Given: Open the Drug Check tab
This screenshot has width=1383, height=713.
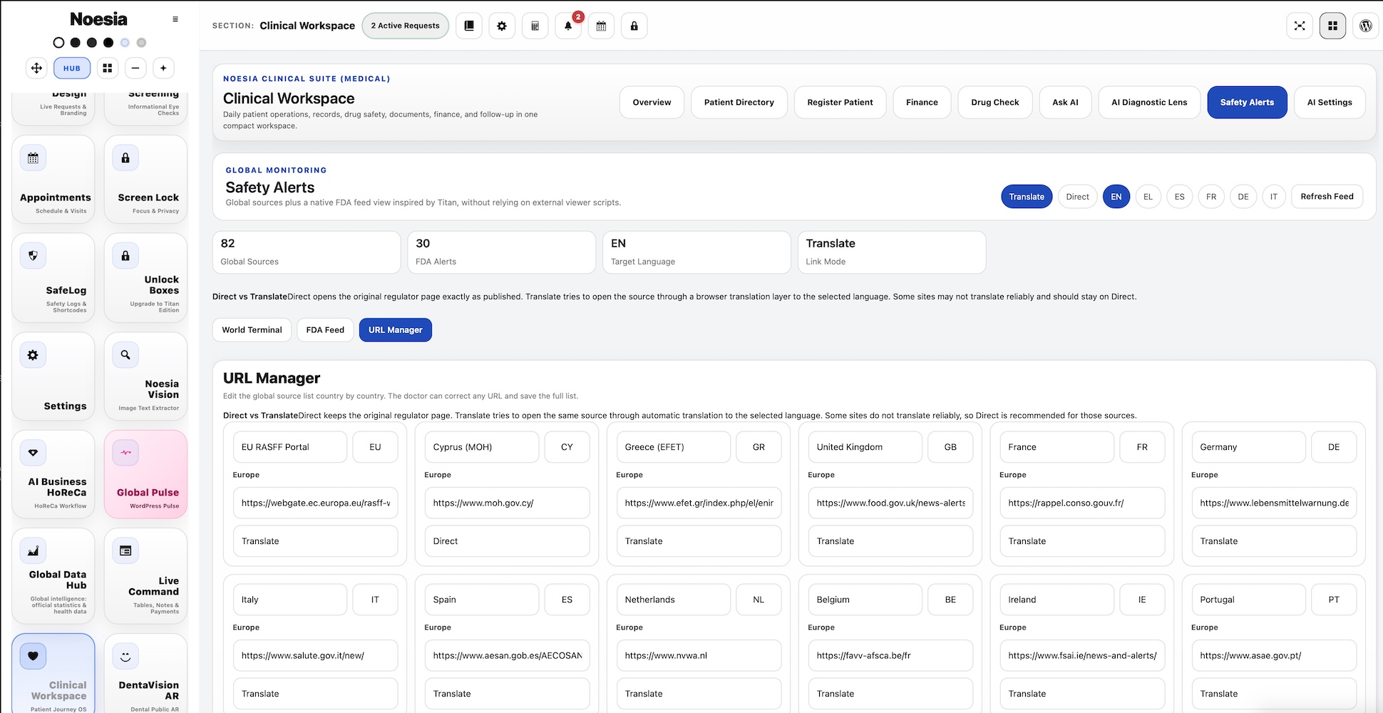Looking at the screenshot, I should [x=994, y=103].
